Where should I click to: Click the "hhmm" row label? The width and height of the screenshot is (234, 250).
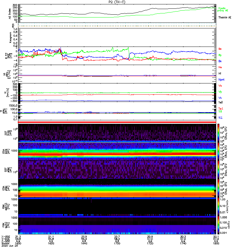(x=5, y=243)
